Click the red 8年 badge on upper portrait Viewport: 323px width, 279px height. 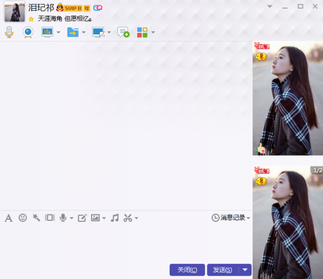pyautogui.click(x=262, y=46)
